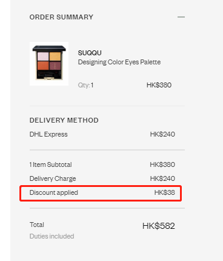Click the HK$240 delivery charge amount
The width and height of the screenshot is (223, 261).
[x=162, y=178]
